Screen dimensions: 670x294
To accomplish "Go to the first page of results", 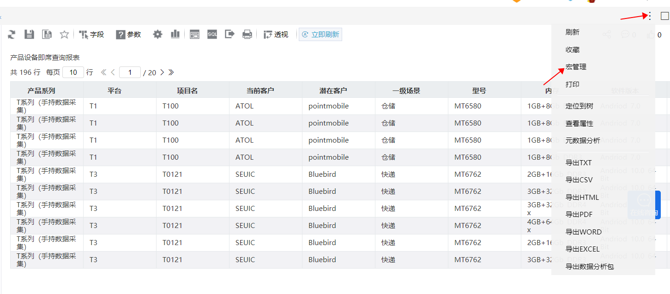I will coord(103,72).
